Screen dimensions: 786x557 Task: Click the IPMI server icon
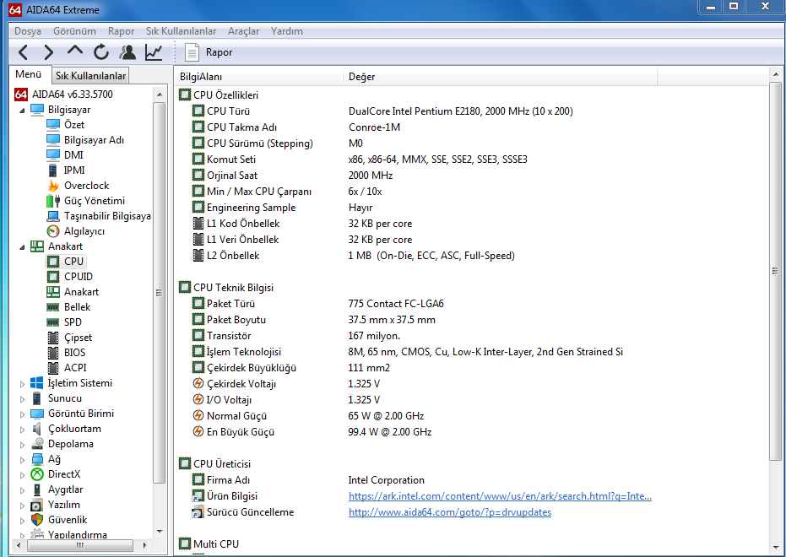(x=52, y=170)
